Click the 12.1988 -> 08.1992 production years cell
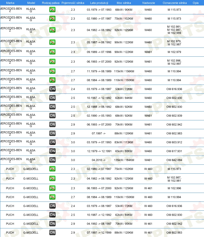Screen dimensions: 204x237 click(x=99, y=107)
